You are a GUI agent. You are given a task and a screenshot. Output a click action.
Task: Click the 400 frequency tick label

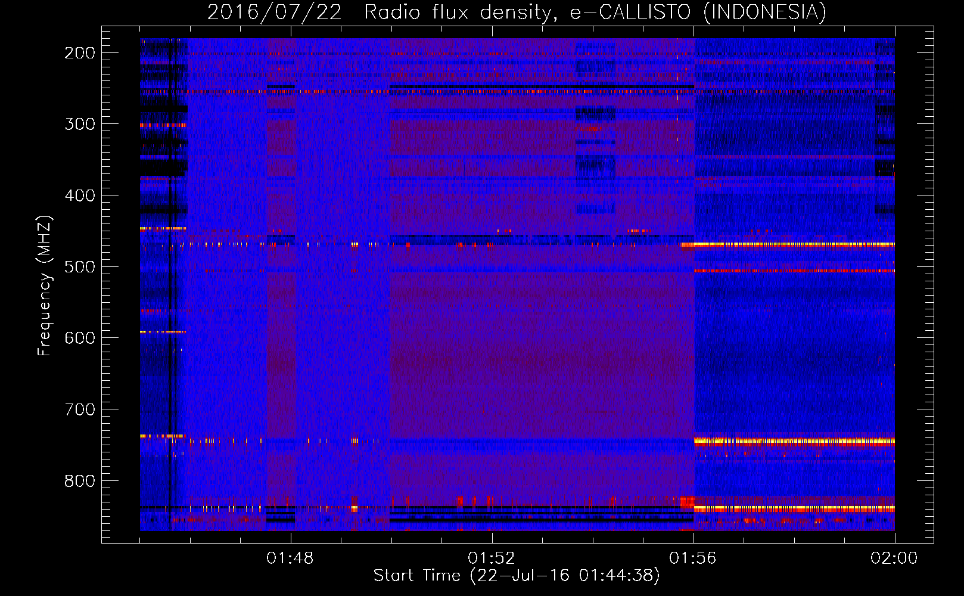[80, 195]
